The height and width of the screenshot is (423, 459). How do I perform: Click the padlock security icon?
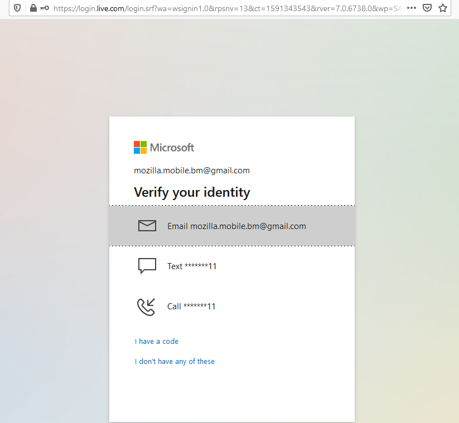[x=33, y=8]
